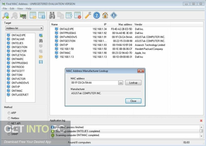Sort results by the Mac address column header
The height and width of the screenshot is (146, 206).
pyautogui.click(x=120, y=24)
